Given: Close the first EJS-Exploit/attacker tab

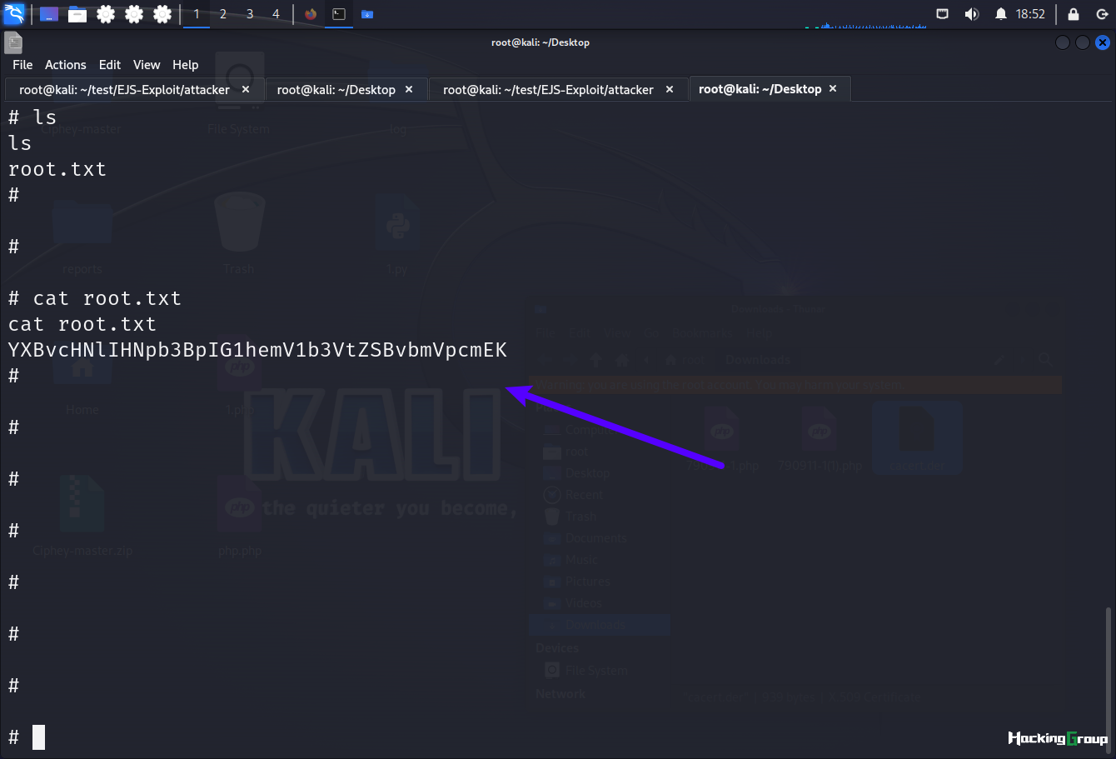Looking at the screenshot, I should click(246, 89).
